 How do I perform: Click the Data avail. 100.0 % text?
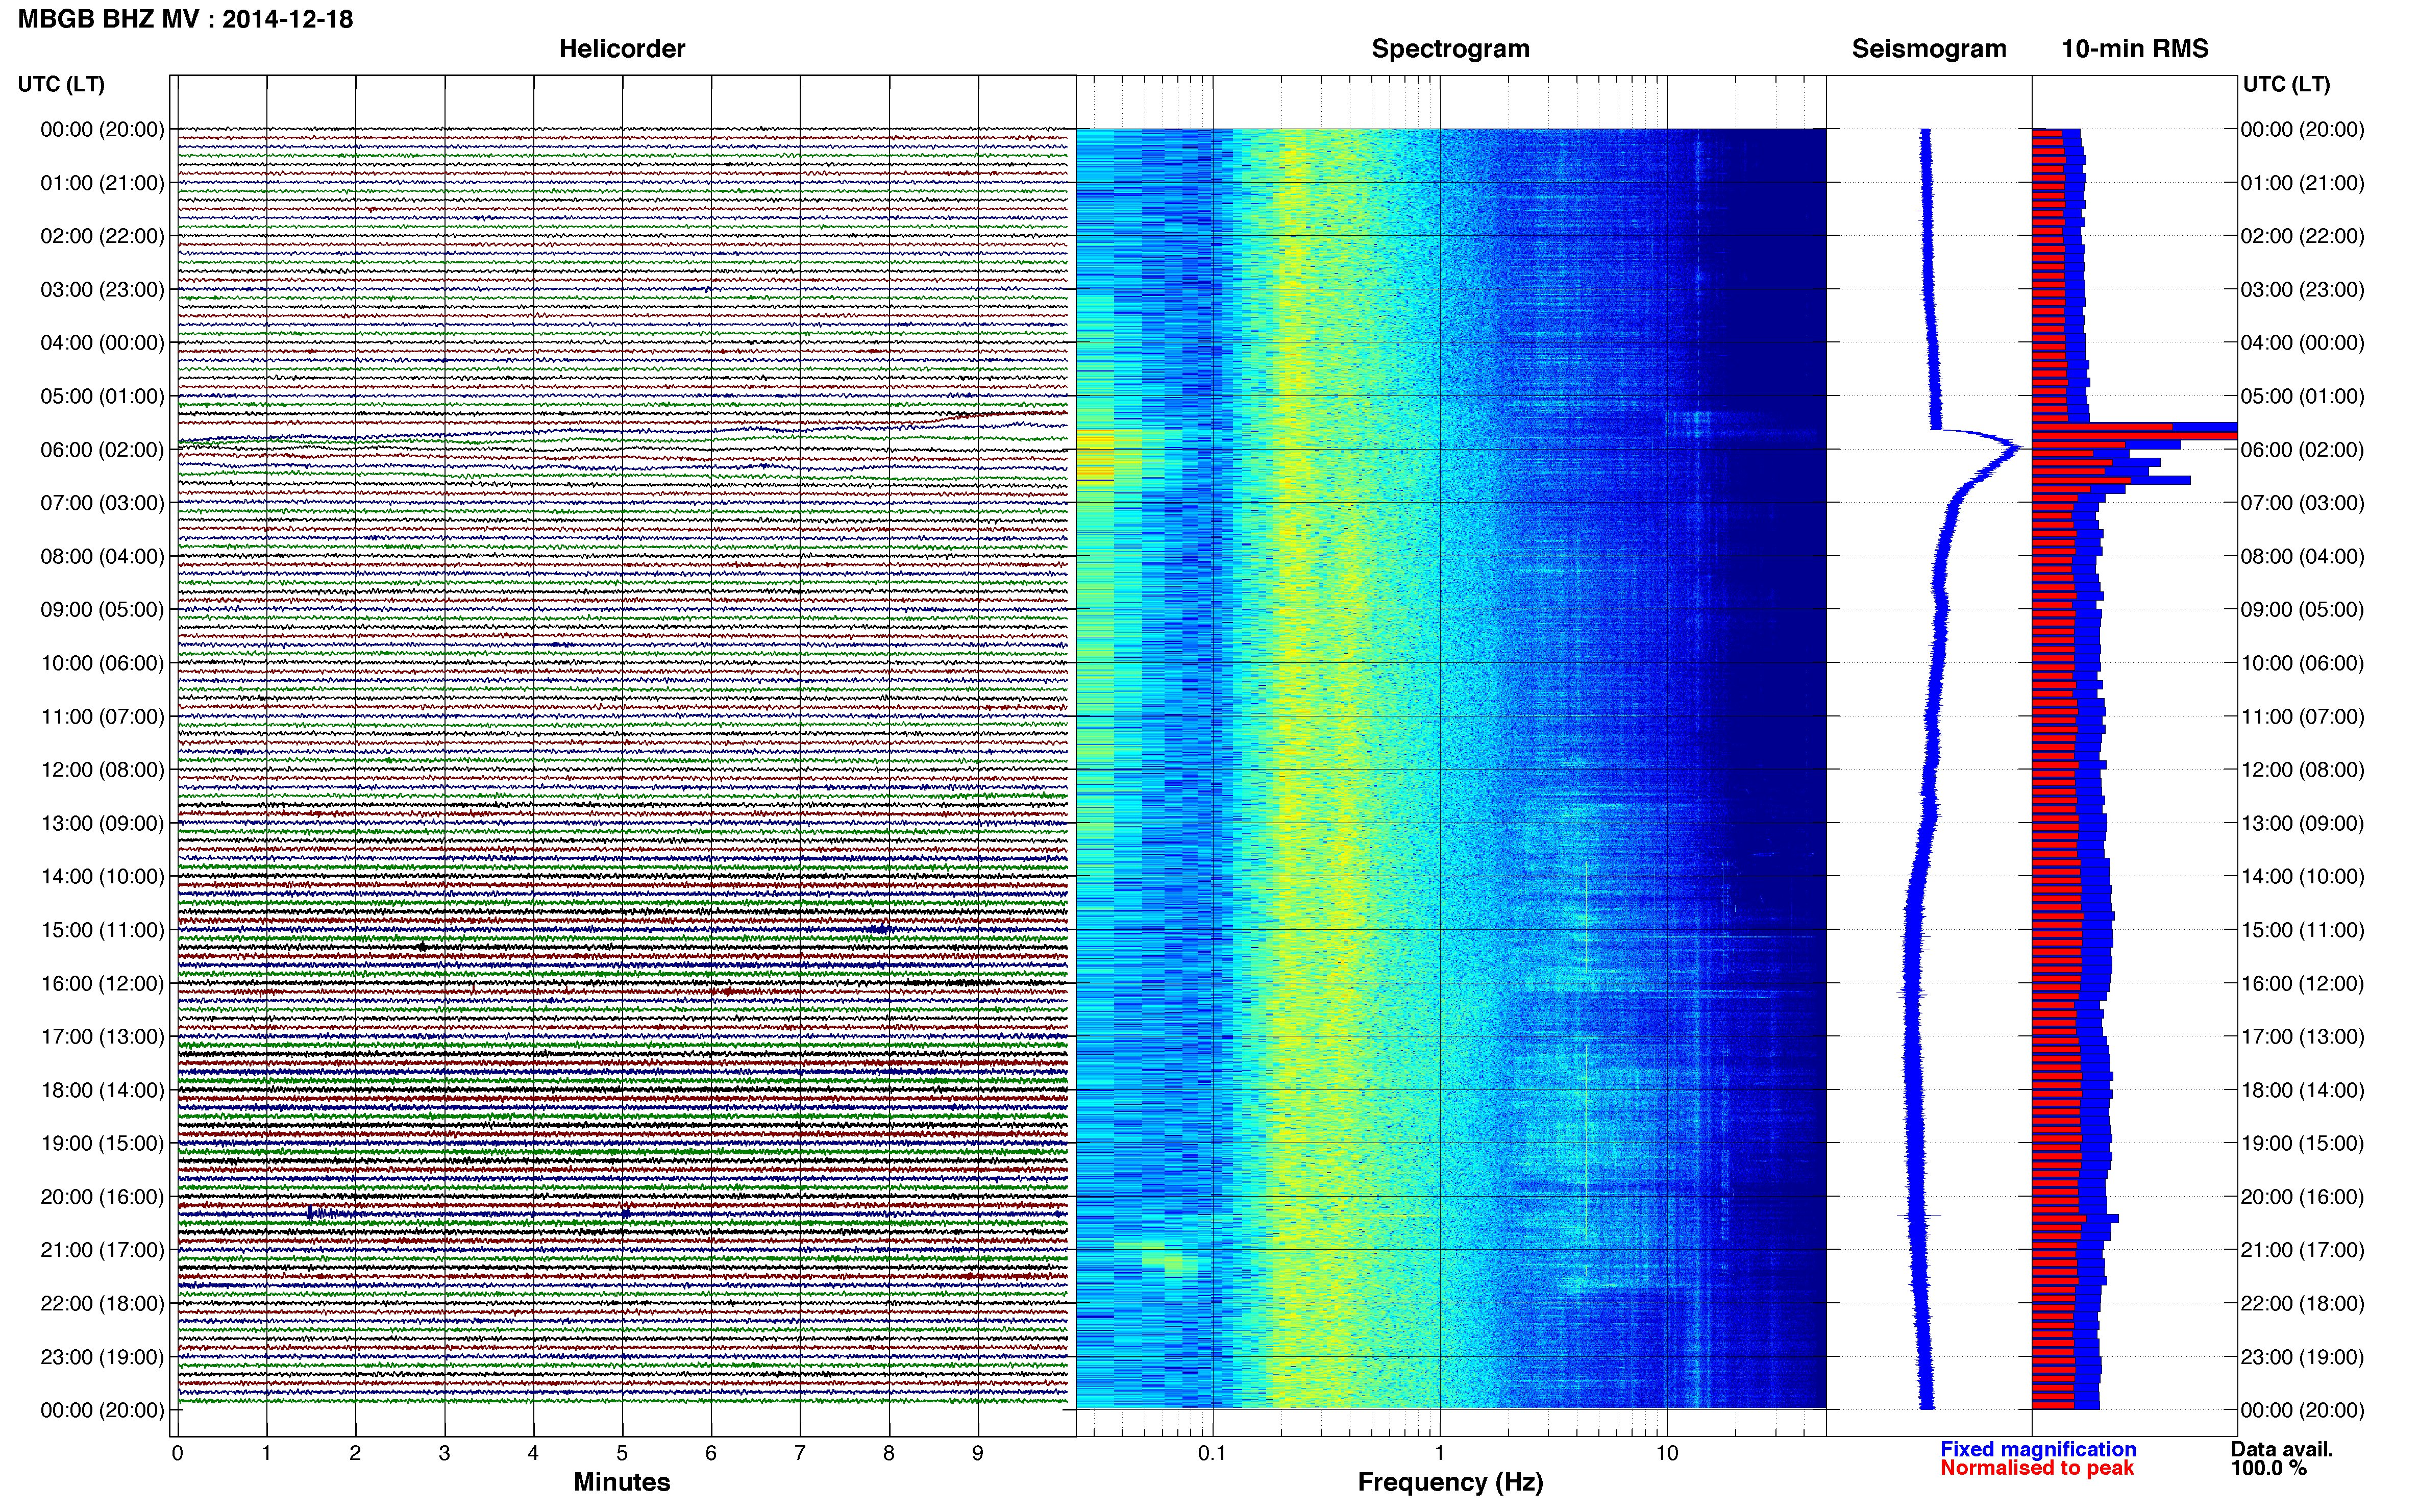[x=2281, y=1458]
